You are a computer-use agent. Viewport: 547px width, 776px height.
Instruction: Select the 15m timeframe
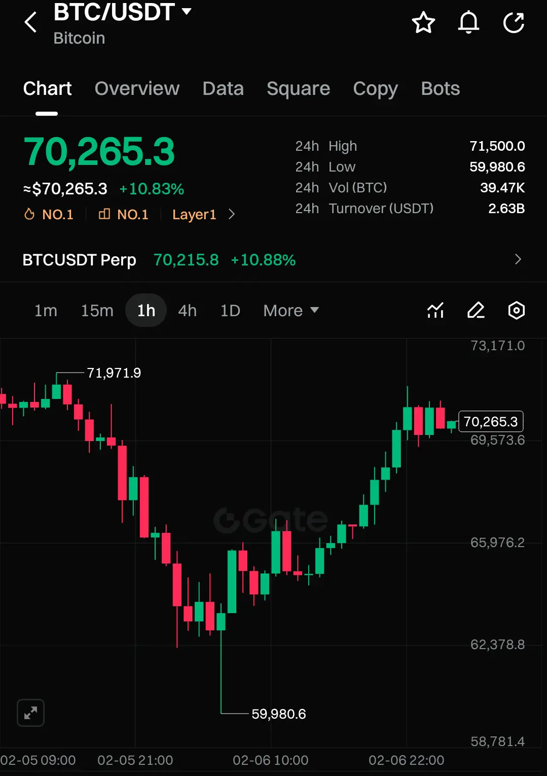click(97, 310)
